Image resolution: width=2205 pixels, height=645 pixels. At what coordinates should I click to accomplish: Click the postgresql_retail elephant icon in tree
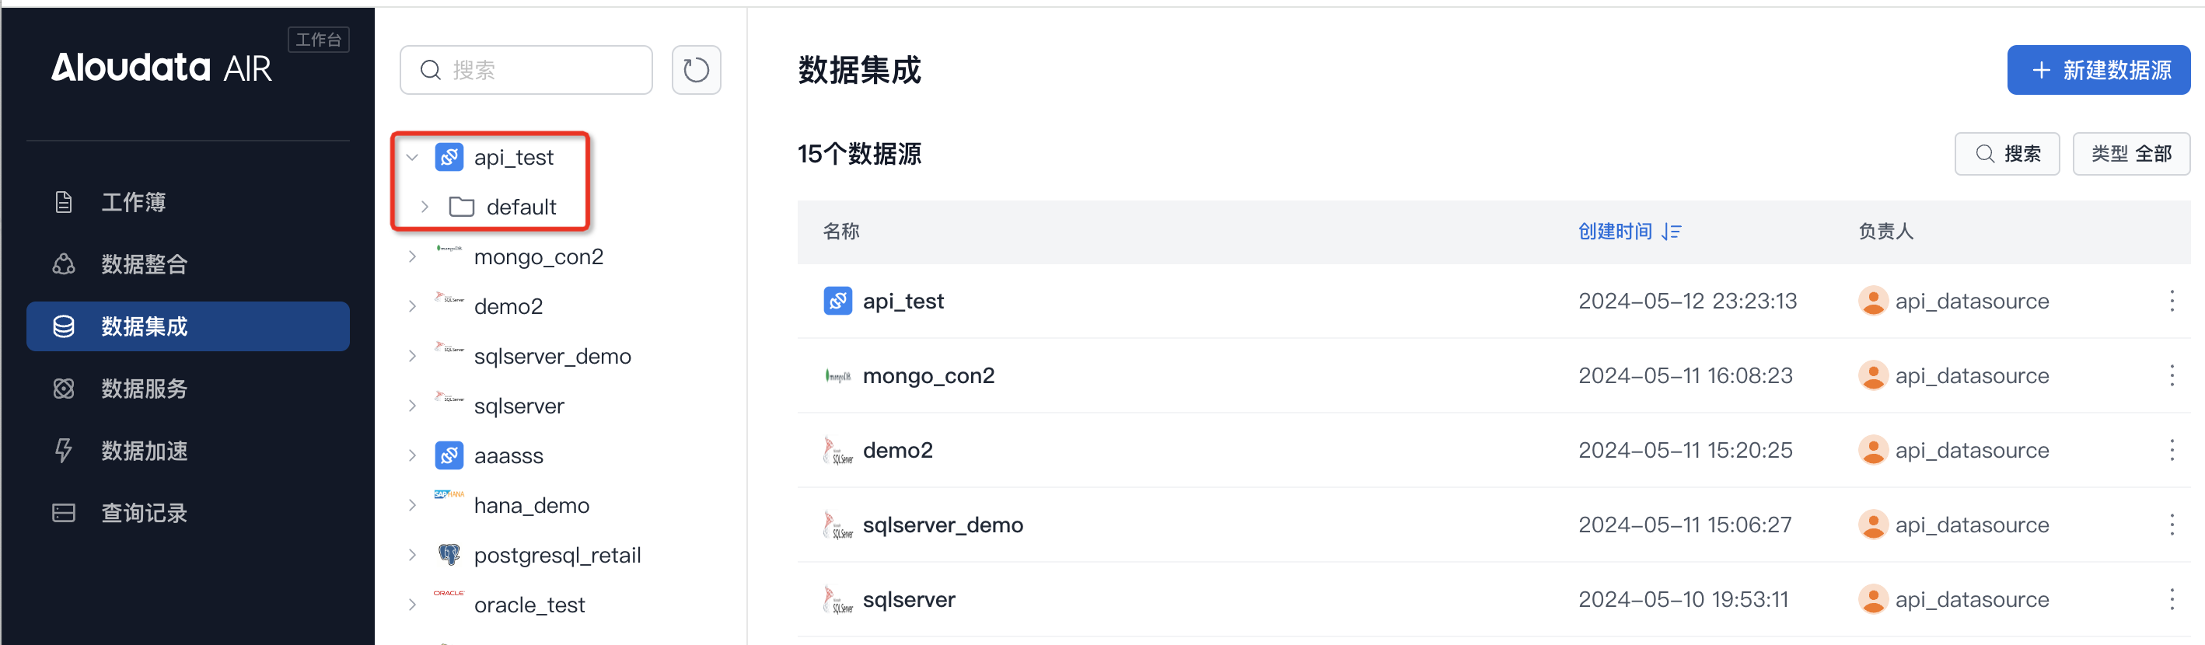(449, 554)
